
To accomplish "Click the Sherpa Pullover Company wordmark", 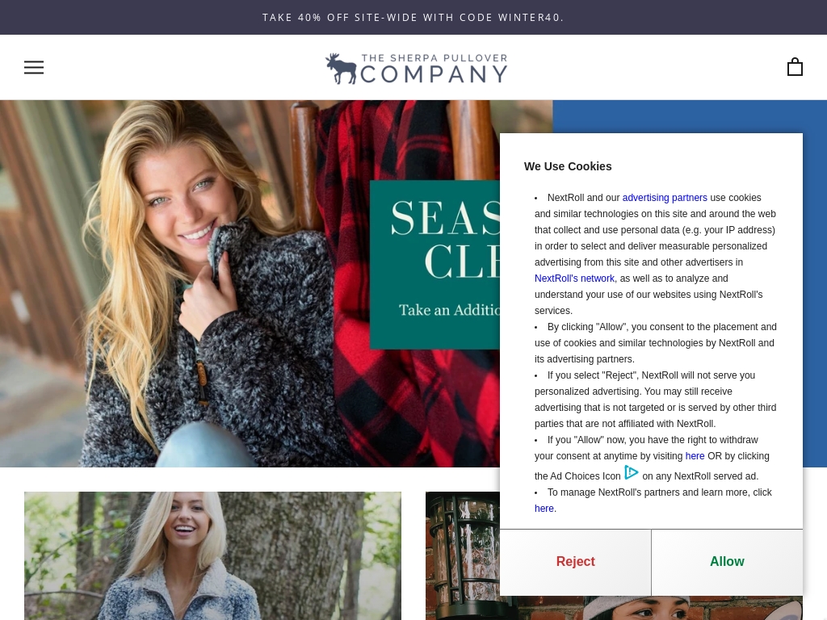I will (x=434, y=69).
